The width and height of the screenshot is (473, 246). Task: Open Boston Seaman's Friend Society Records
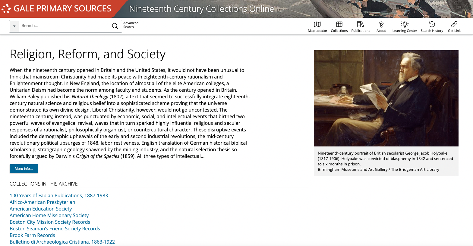[x=55, y=229]
